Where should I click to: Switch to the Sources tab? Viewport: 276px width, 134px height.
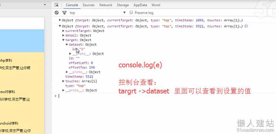point(88,5)
